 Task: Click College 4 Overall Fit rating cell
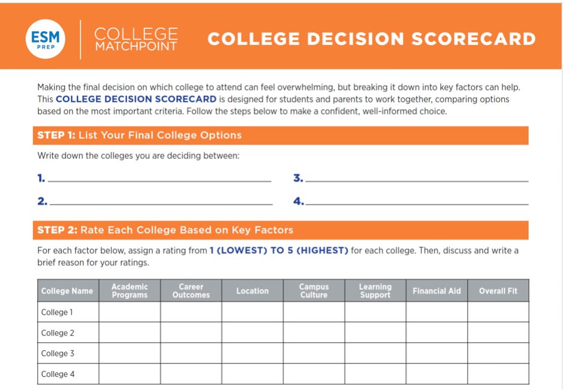coord(498,374)
